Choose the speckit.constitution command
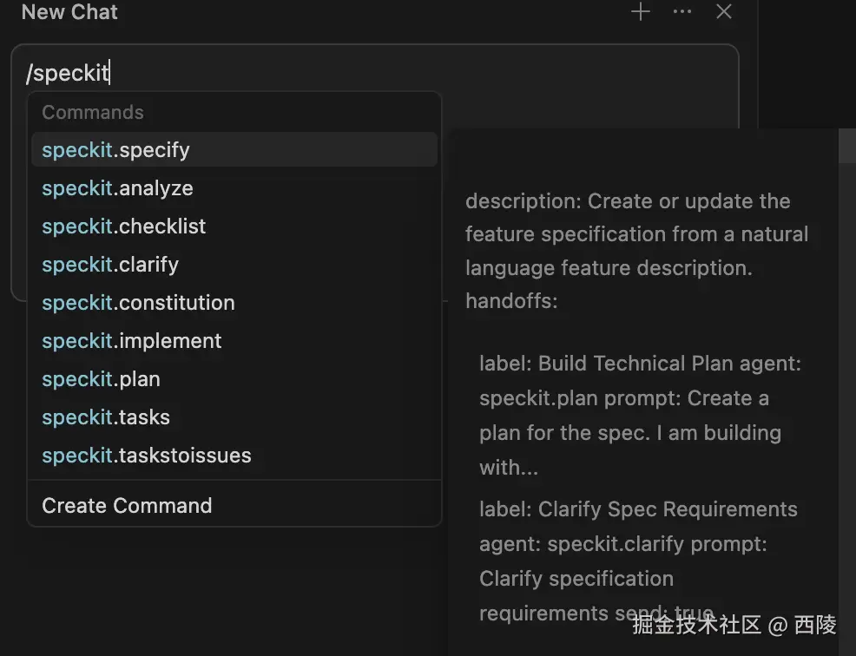Screen dimensions: 856x656 coord(139,303)
